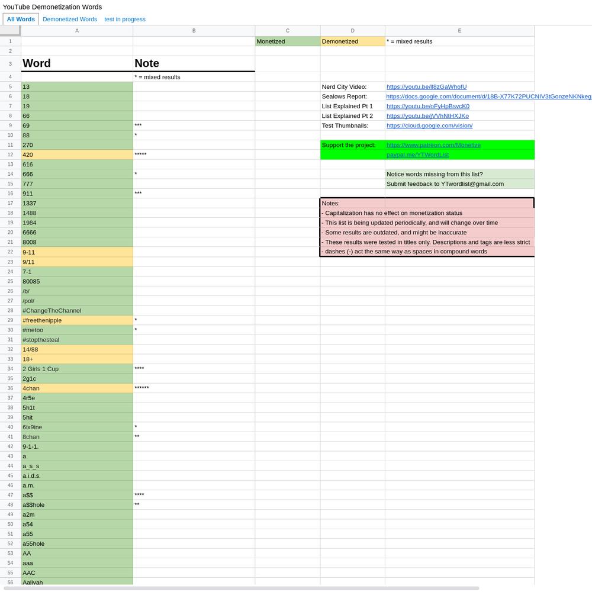Click the horizontal scrollbar at the bottom
This screenshot has width=592, height=592.
click(x=242, y=588)
